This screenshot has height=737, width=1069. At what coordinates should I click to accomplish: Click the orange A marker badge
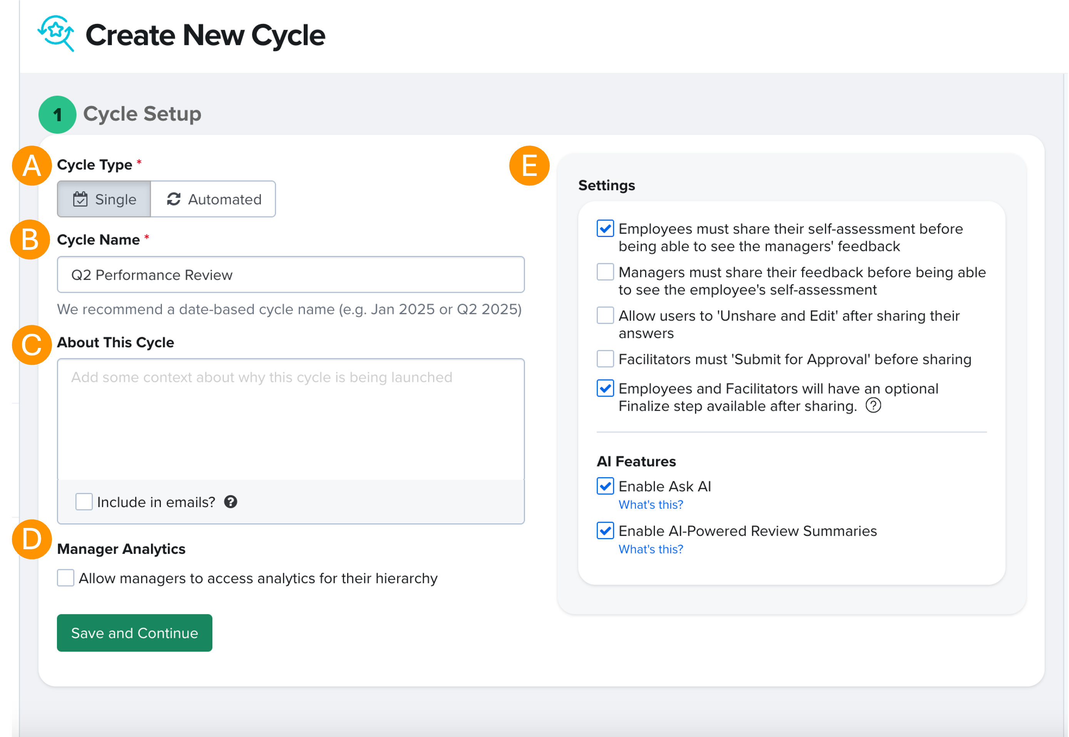click(x=32, y=166)
